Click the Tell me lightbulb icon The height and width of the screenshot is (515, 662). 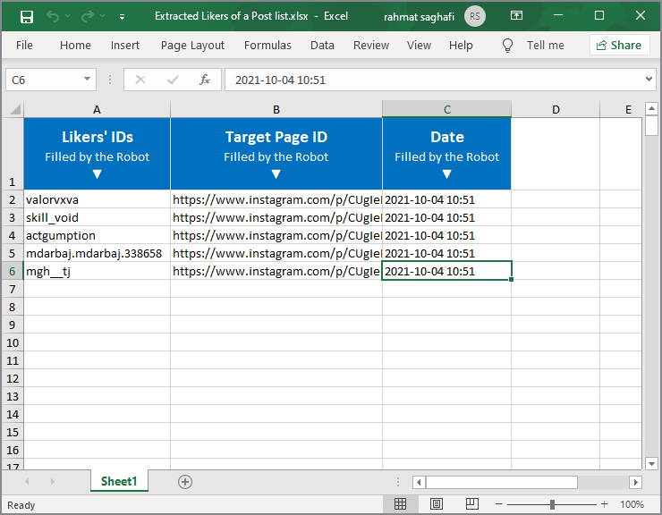[x=507, y=46]
